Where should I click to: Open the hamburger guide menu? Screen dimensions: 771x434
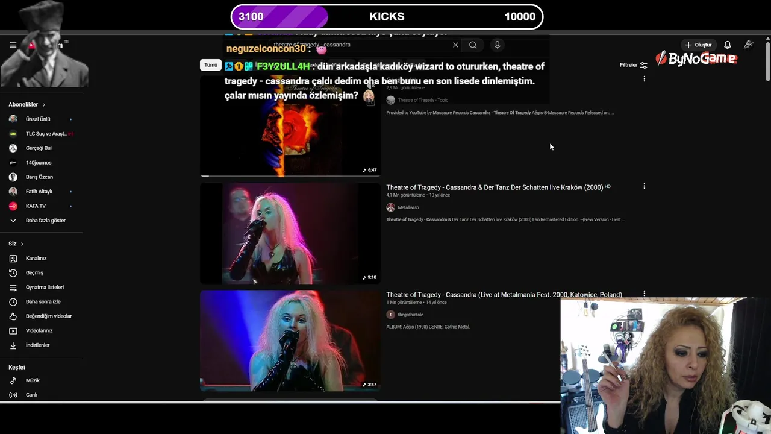click(13, 45)
